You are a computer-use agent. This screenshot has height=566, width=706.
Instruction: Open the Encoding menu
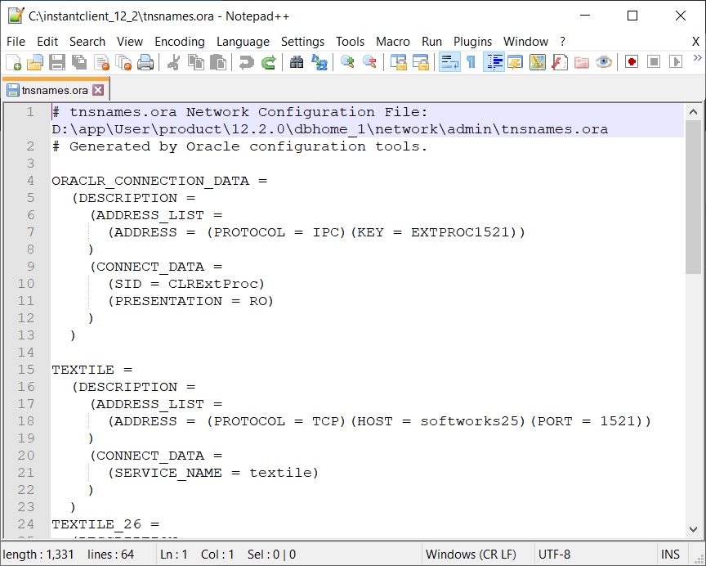point(179,42)
